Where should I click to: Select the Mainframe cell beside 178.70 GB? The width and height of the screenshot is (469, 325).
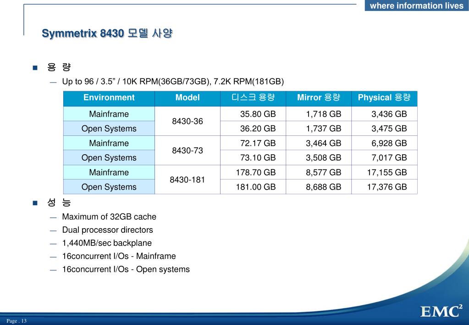[109, 172]
